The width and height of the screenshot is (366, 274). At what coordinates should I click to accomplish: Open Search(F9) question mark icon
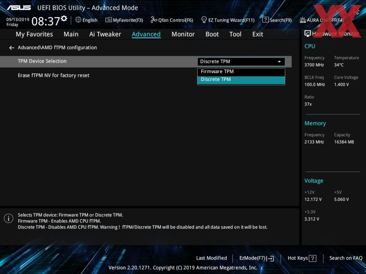(265, 20)
